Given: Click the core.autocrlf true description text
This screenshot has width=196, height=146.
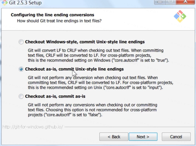Looking at the screenshot, I should pos(98,55).
